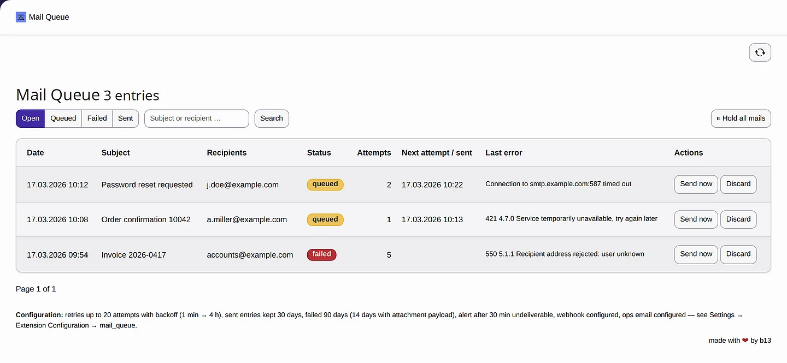Click the Attempts column header
Viewport: 787px width, 363px height.
tap(374, 153)
